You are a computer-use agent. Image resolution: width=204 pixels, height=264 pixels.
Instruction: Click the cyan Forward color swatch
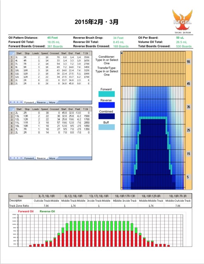(x=107, y=94)
